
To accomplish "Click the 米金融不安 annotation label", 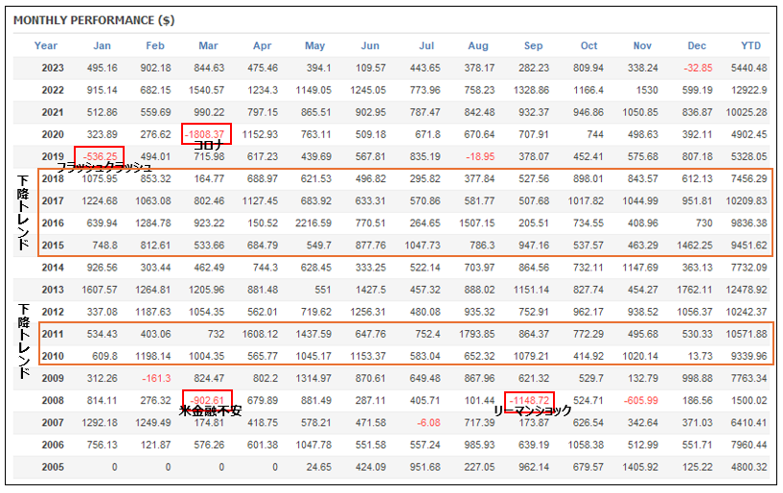I will click(209, 411).
